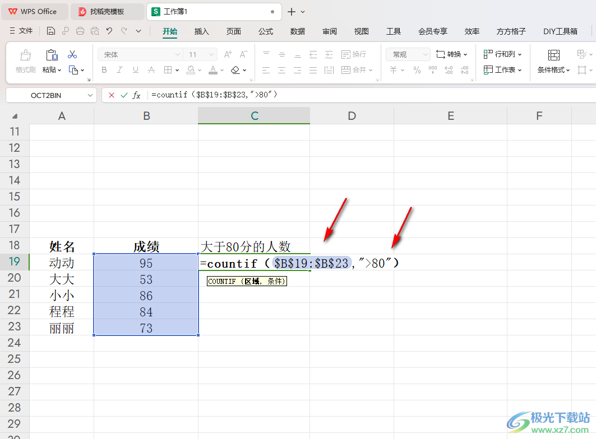The image size is (596, 439).
Task: Open the font size dropdown (11)
Action: tap(211, 55)
